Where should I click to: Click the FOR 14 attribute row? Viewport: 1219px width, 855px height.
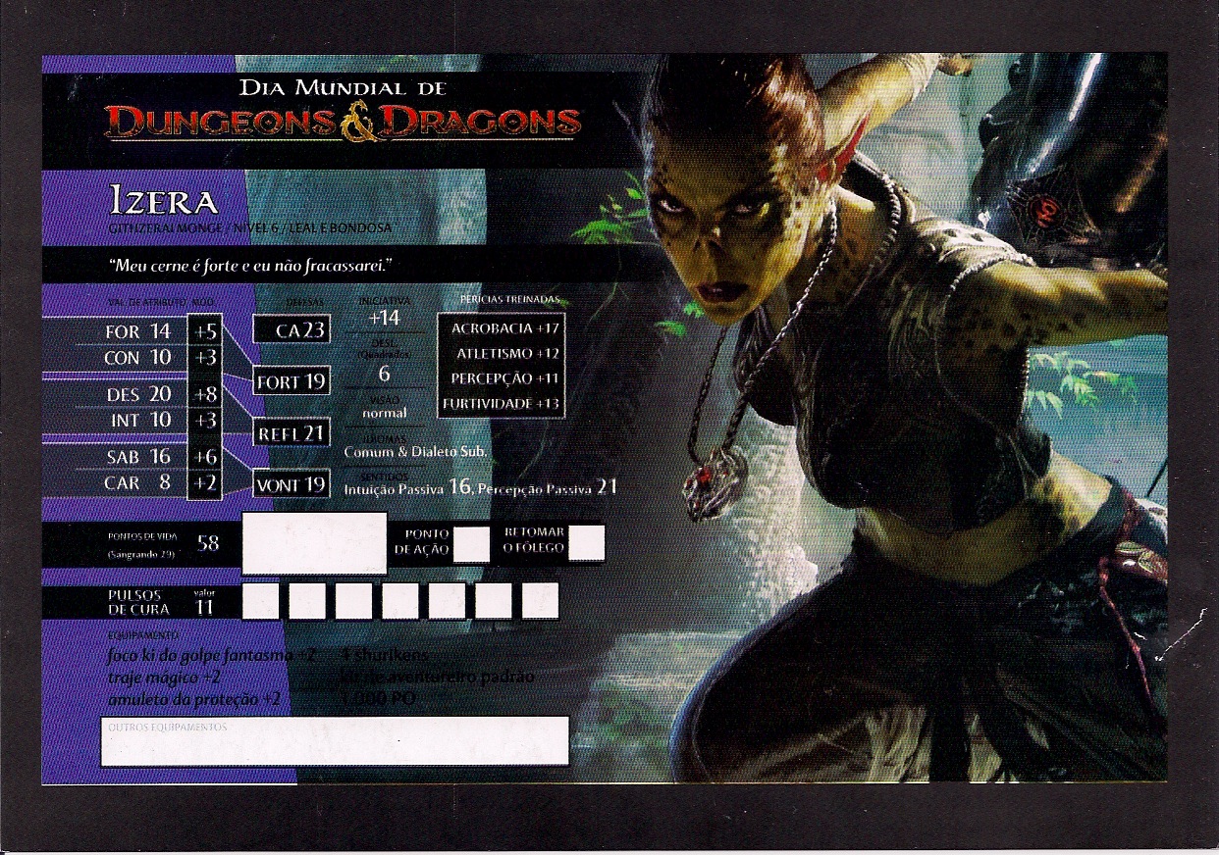[136, 332]
